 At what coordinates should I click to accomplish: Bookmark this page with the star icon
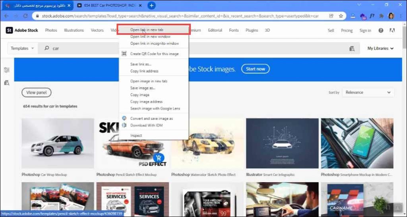(341, 16)
